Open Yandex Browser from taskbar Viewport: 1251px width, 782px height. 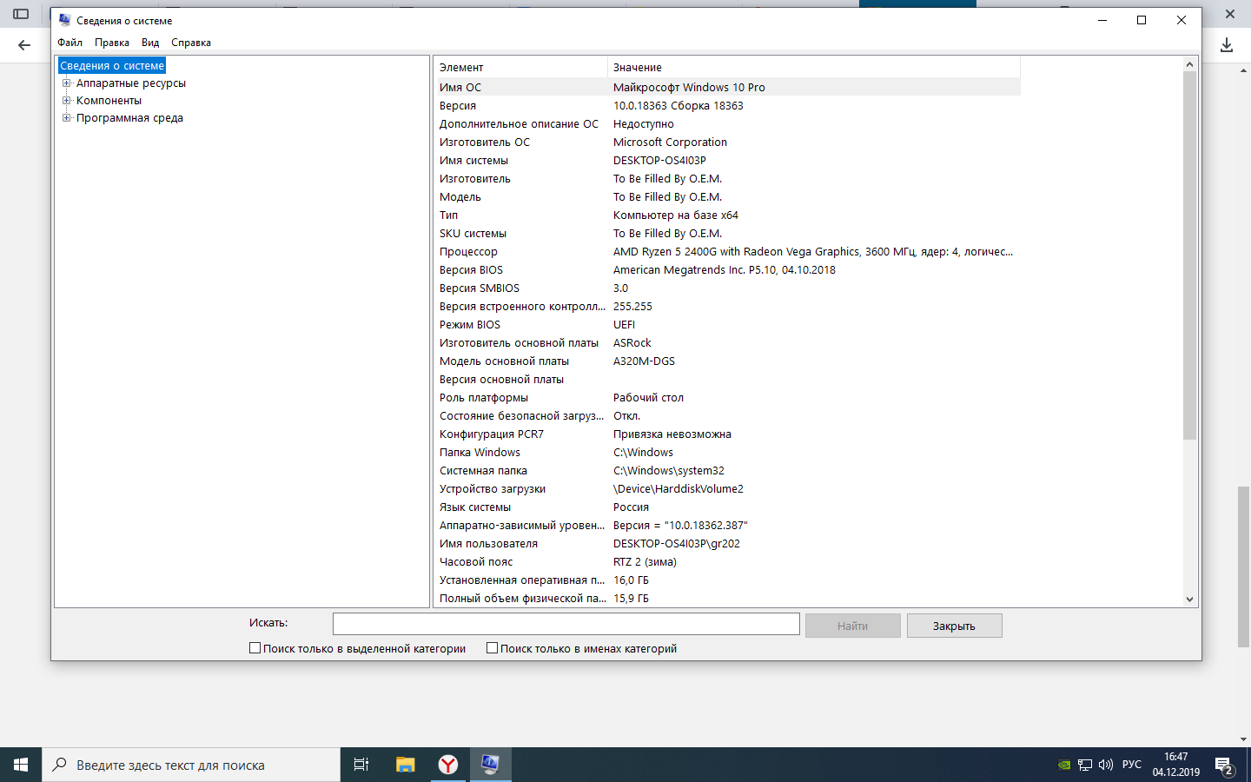(447, 765)
